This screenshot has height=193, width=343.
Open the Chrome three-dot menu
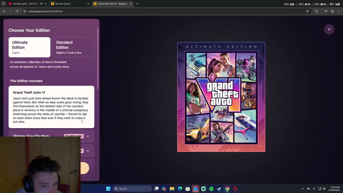click(339, 11)
